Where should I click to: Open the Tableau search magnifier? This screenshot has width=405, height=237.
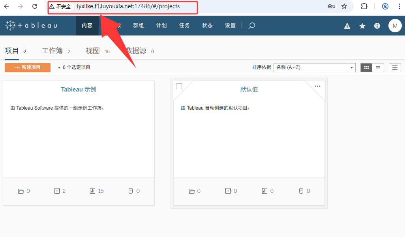pyautogui.click(x=252, y=25)
